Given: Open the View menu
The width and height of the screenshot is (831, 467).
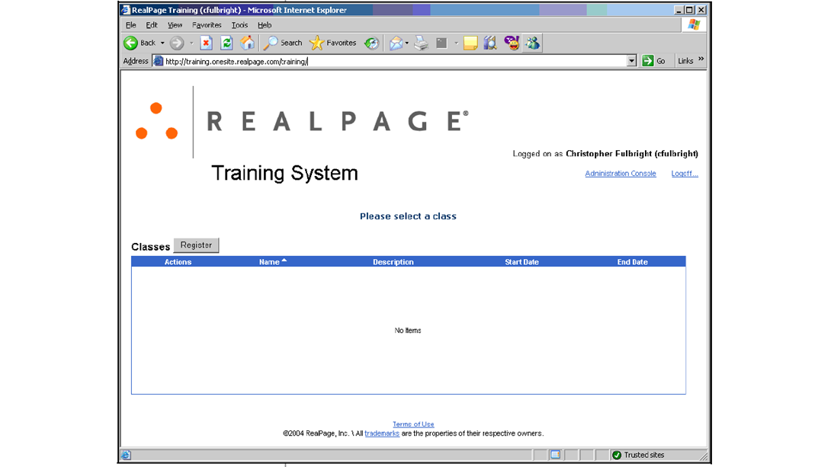Looking at the screenshot, I should (175, 25).
